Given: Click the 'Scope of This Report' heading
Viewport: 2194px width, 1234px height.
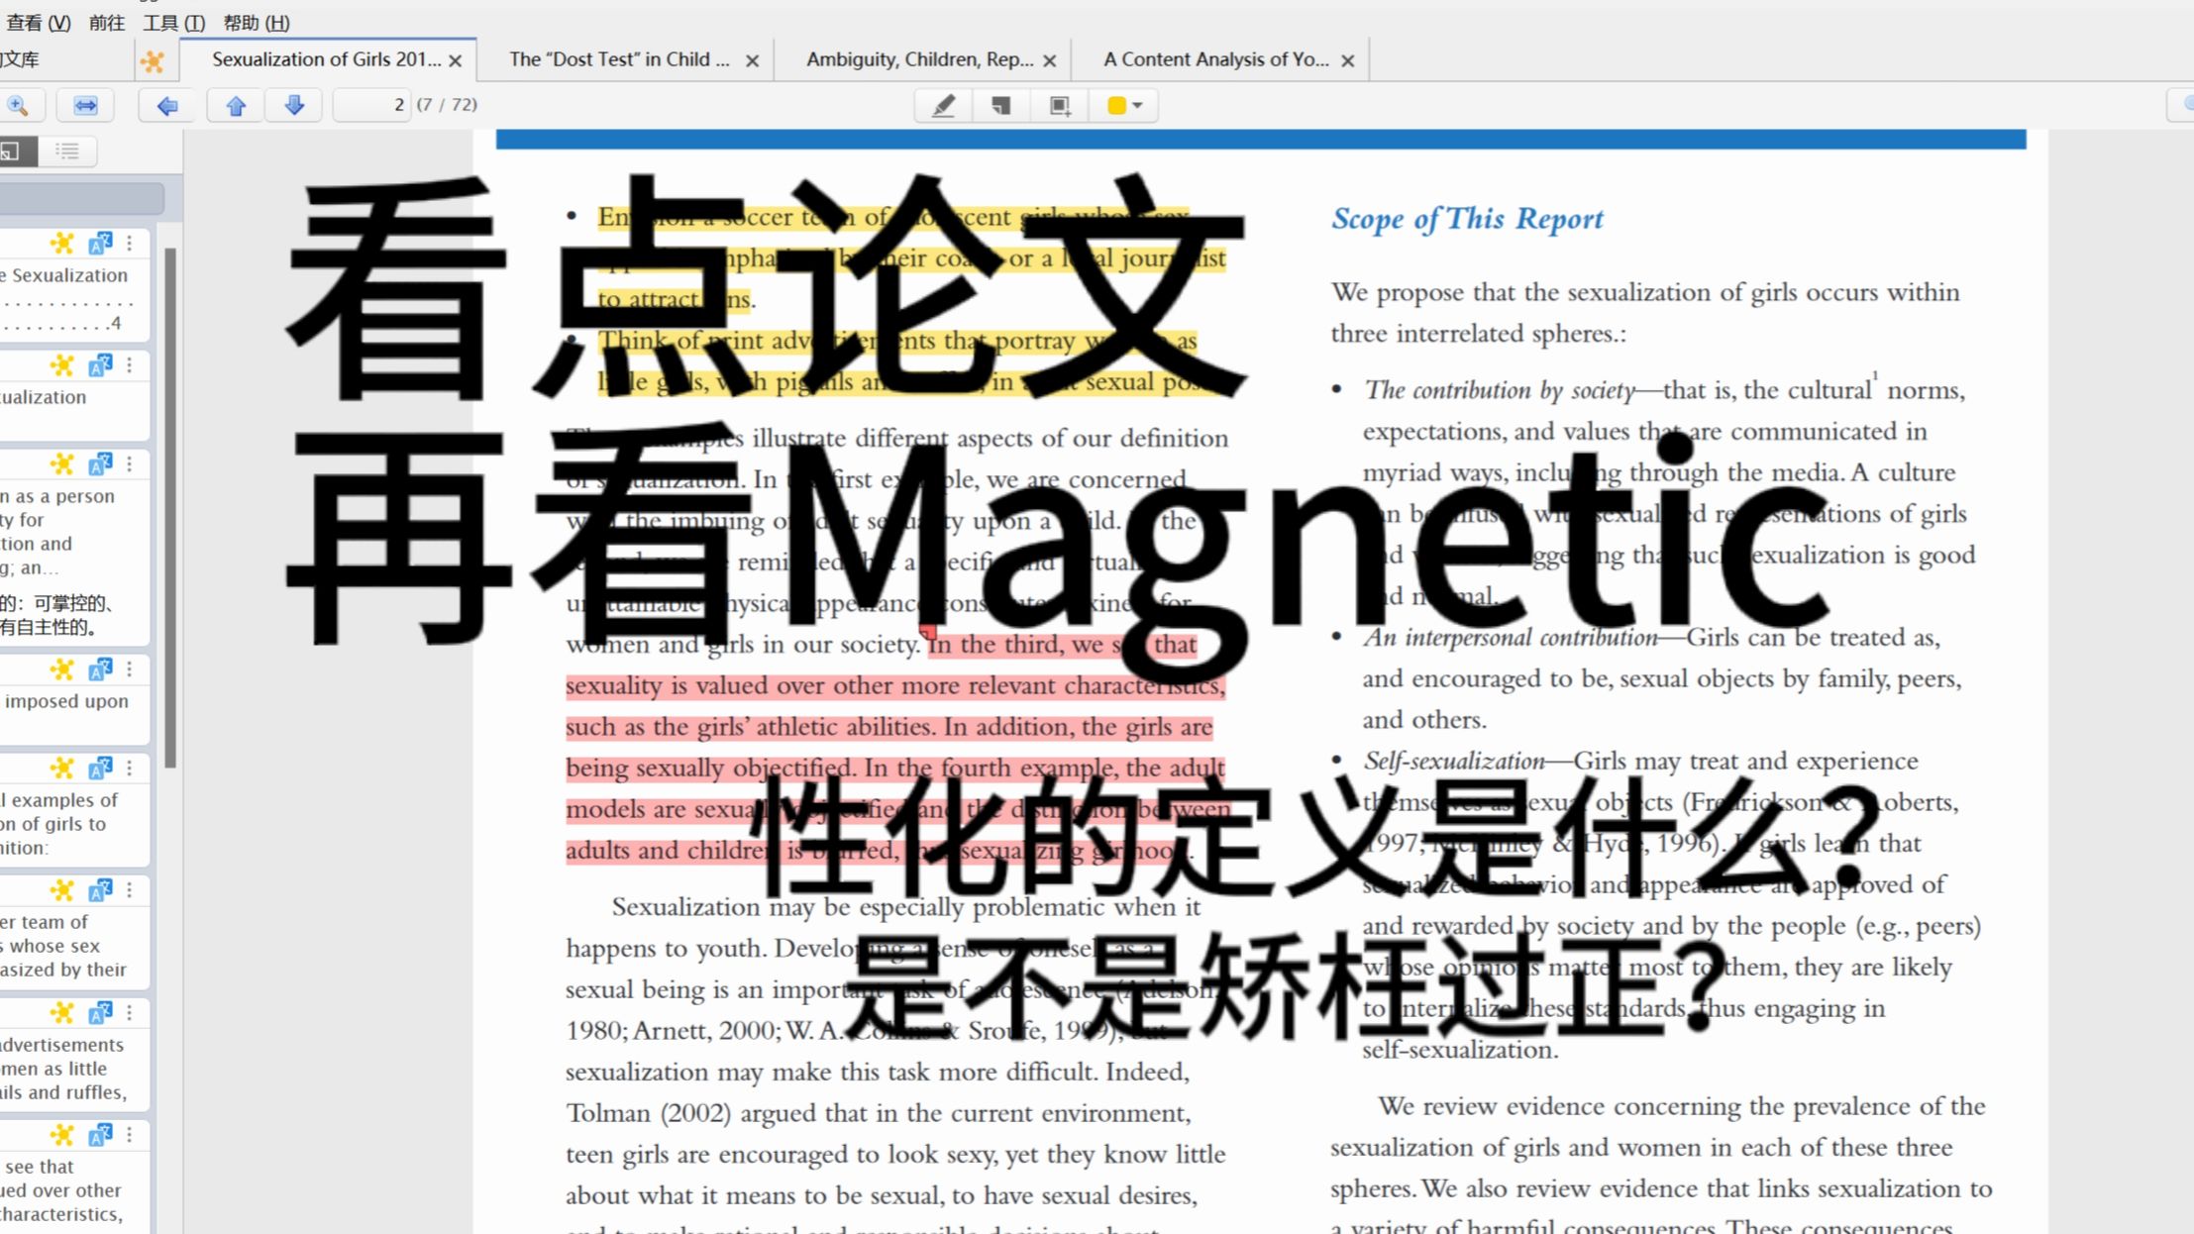Looking at the screenshot, I should click(1467, 219).
